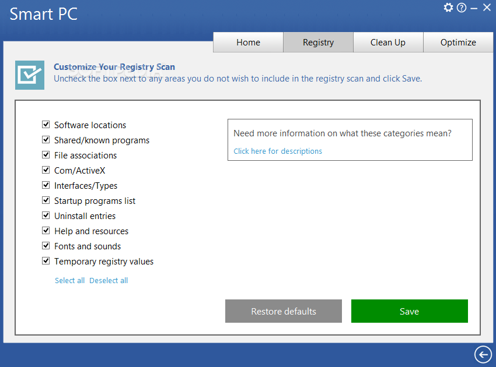Click the Deselect all link
Screen dimensions: 496x367
pos(109,280)
